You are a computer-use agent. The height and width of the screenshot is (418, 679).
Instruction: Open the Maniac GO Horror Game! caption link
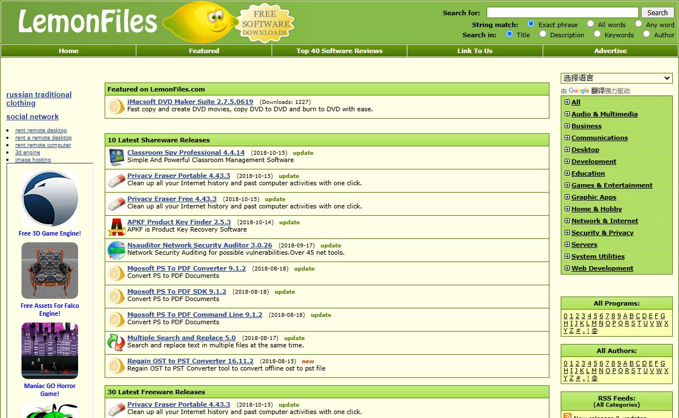50,390
